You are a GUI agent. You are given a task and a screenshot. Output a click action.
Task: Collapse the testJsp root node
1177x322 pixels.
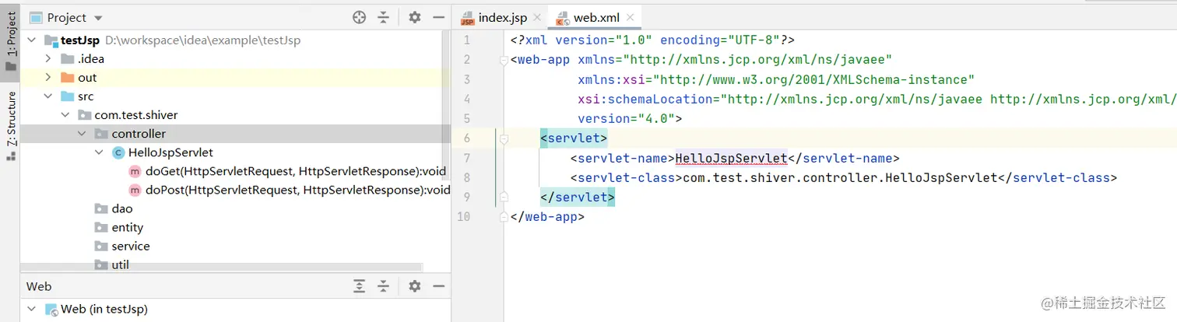[x=31, y=40]
